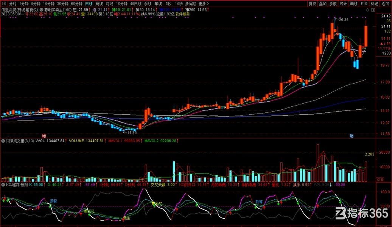Switch to the 10分钟 period tab

tap(121, 4)
